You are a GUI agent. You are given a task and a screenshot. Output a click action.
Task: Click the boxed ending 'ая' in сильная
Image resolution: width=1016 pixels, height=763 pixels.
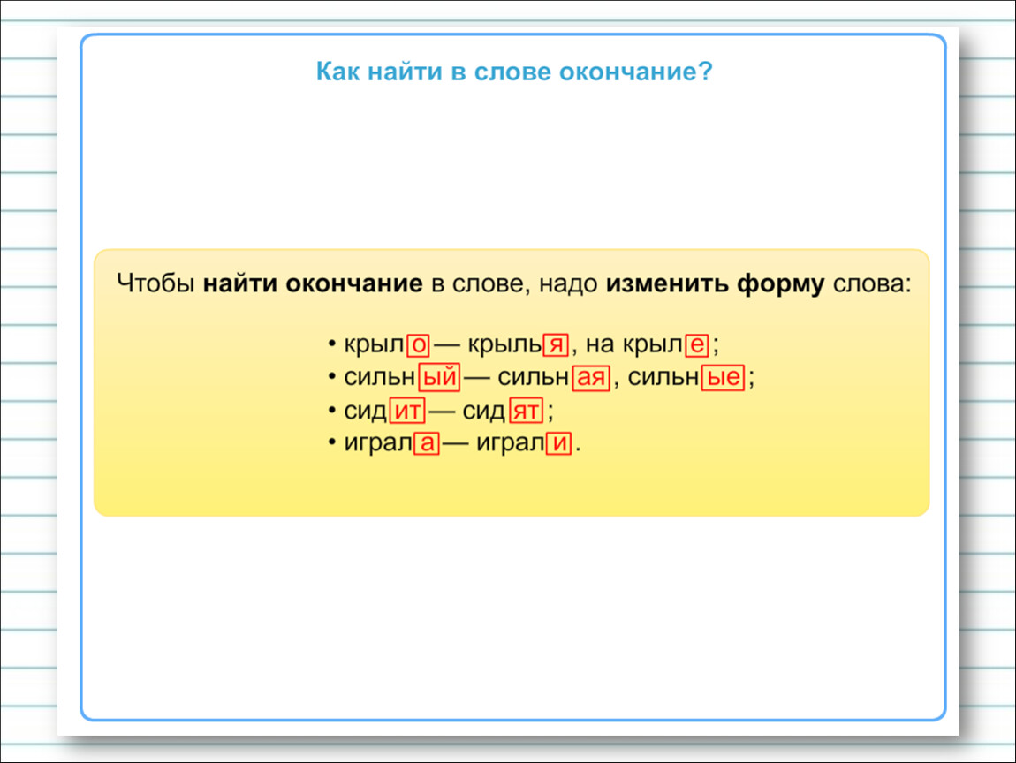pyautogui.click(x=591, y=377)
